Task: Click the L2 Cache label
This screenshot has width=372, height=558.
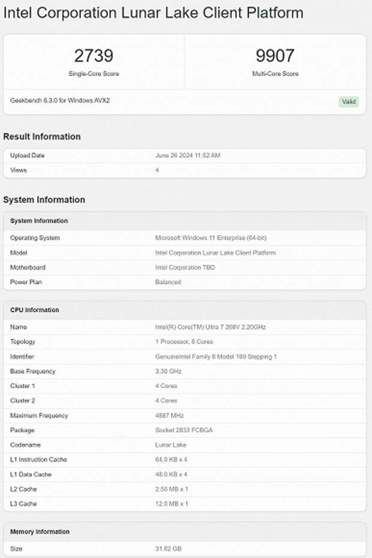Action: click(23, 489)
